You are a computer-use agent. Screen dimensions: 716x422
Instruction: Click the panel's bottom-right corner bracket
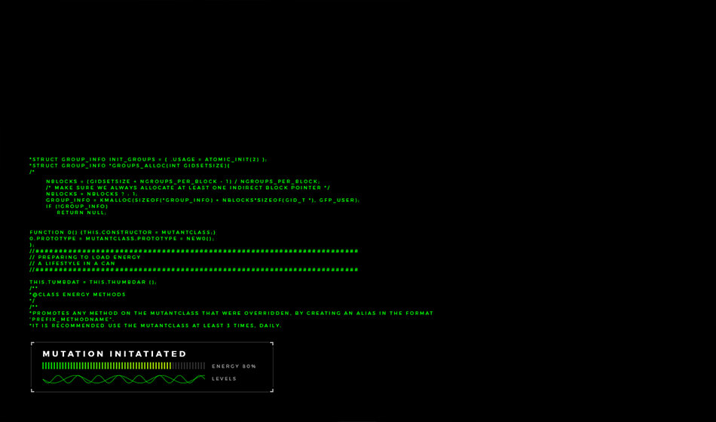tap(271, 390)
